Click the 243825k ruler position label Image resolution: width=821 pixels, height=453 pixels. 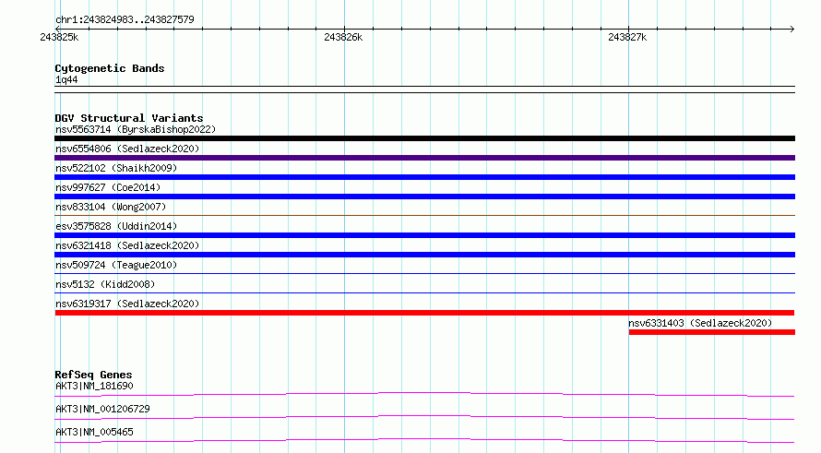pos(59,37)
